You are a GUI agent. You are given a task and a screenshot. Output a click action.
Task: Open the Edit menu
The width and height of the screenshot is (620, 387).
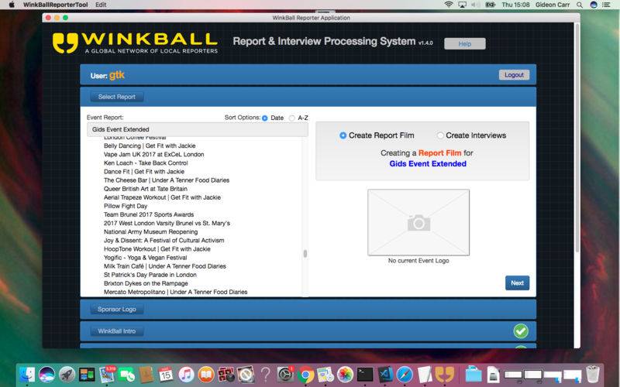point(101,5)
